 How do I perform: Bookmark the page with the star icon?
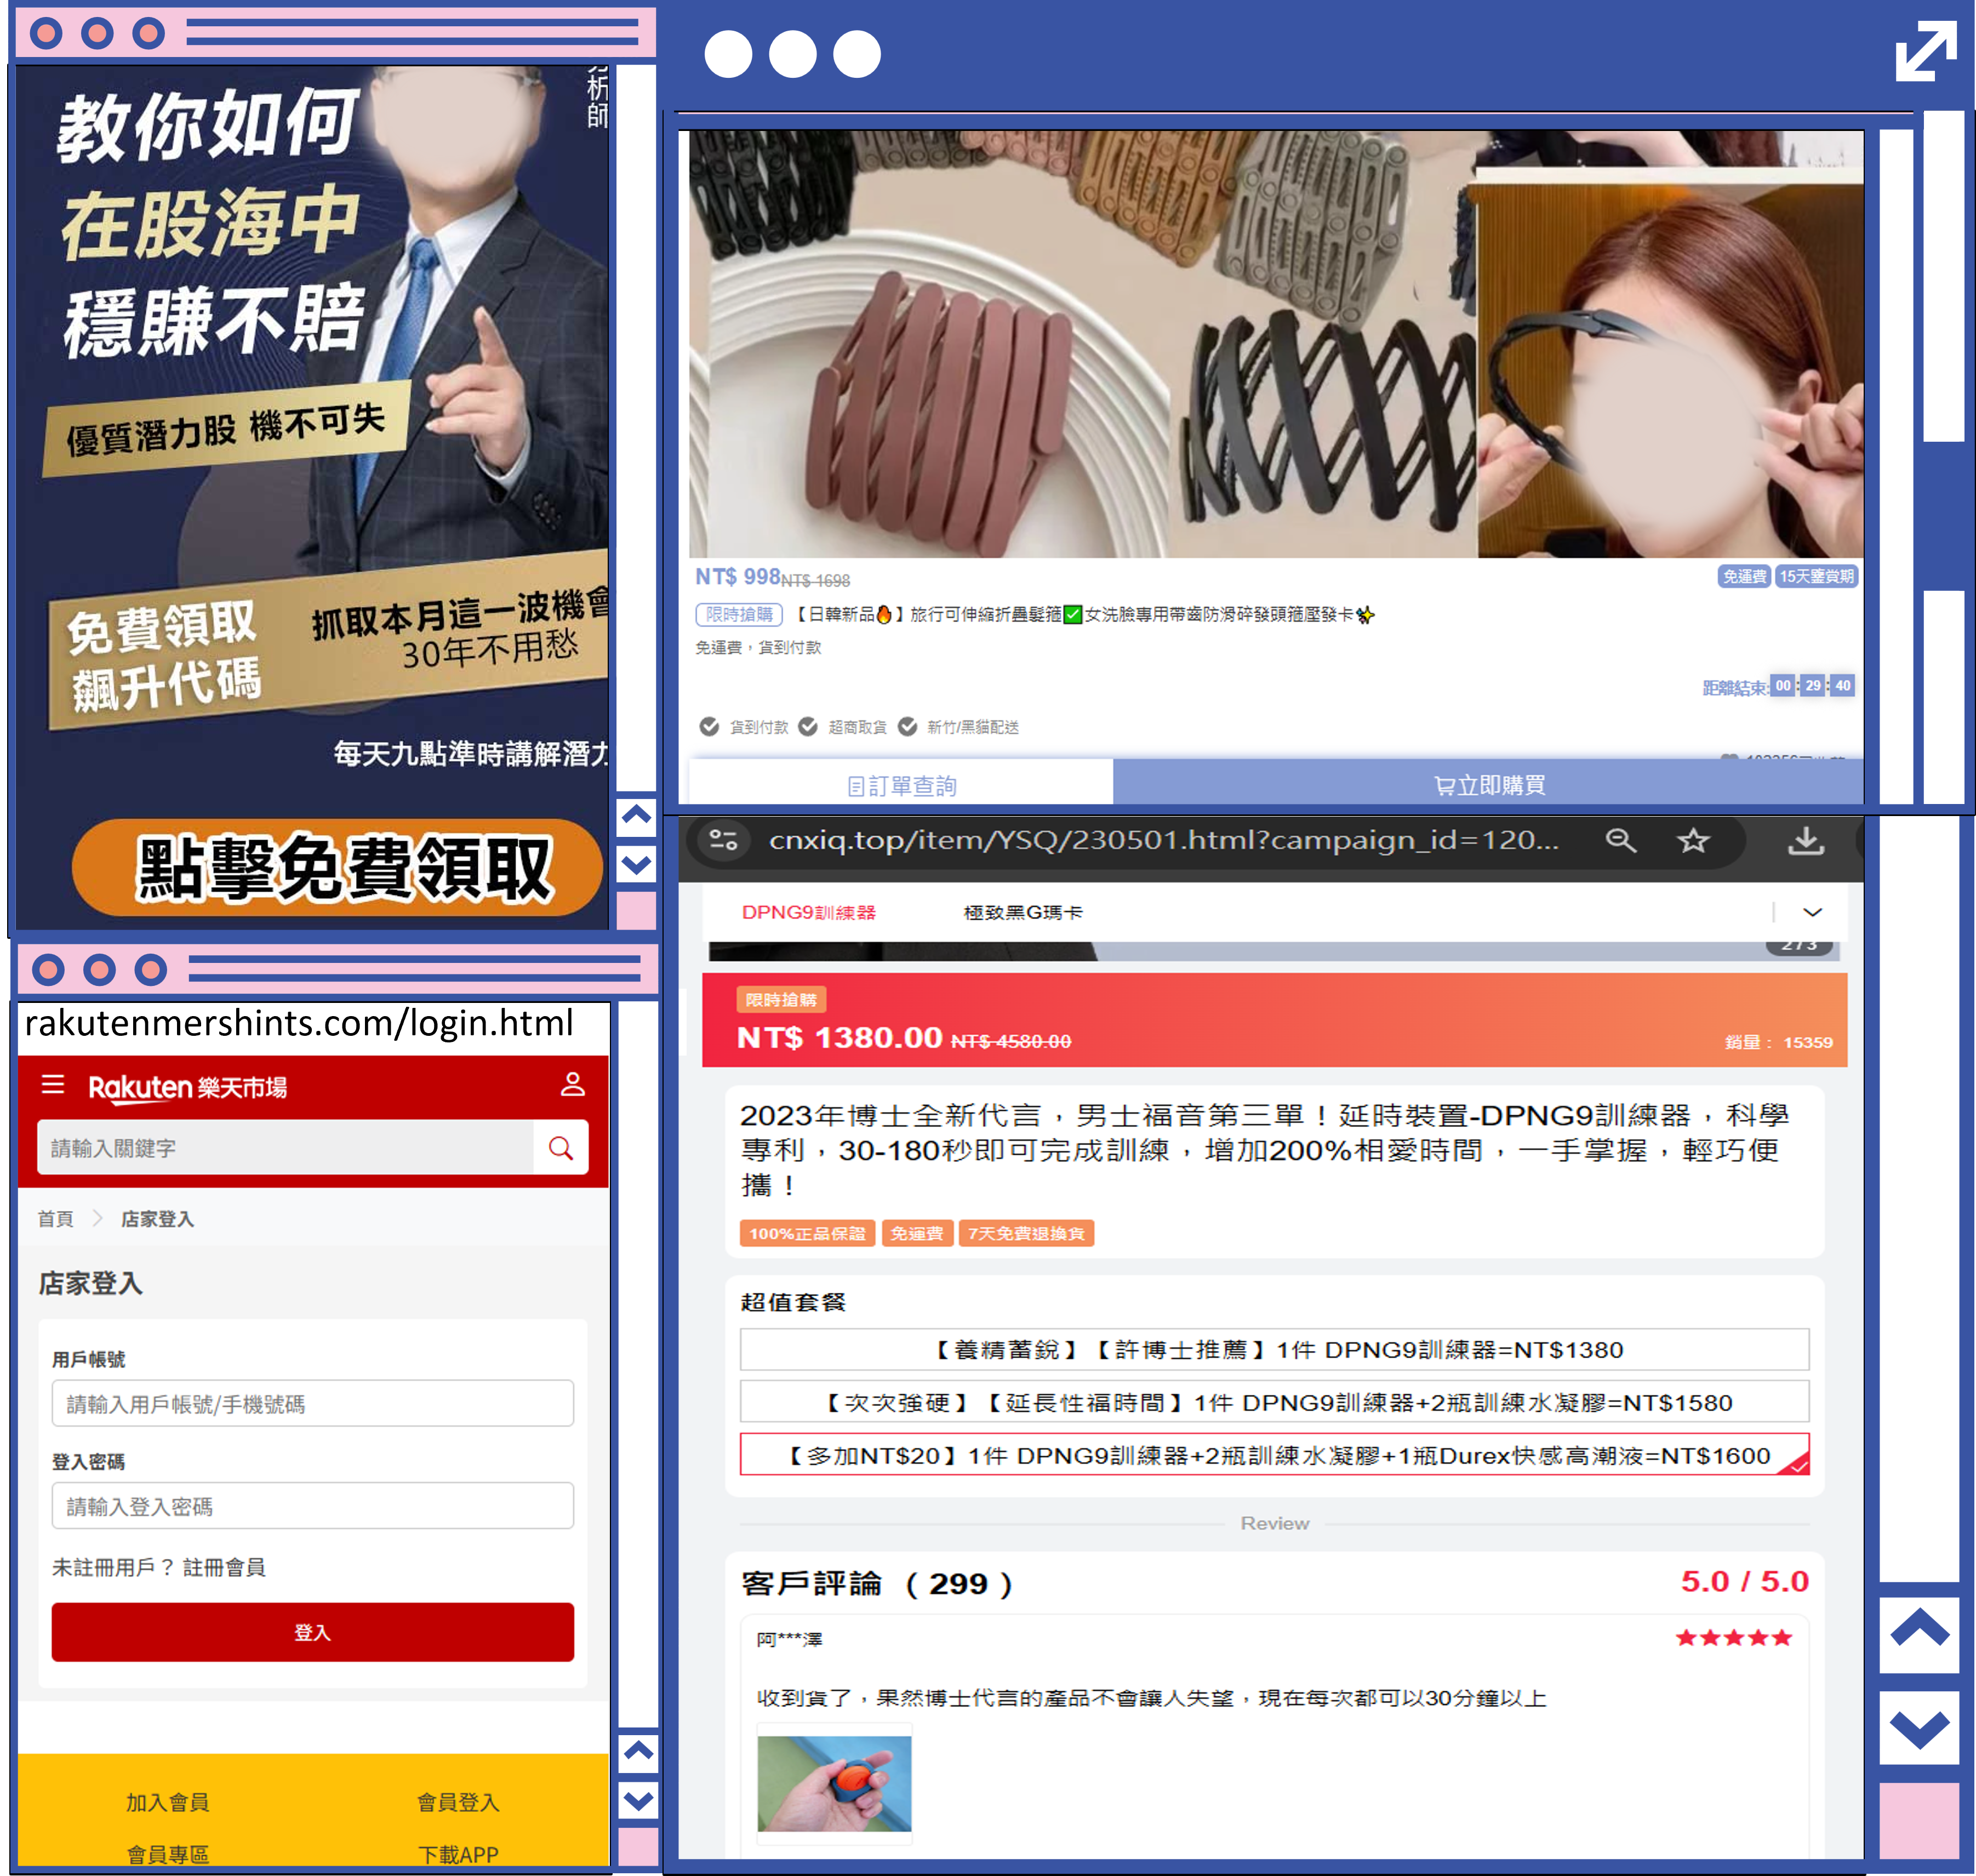click(x=1692, y=840)
